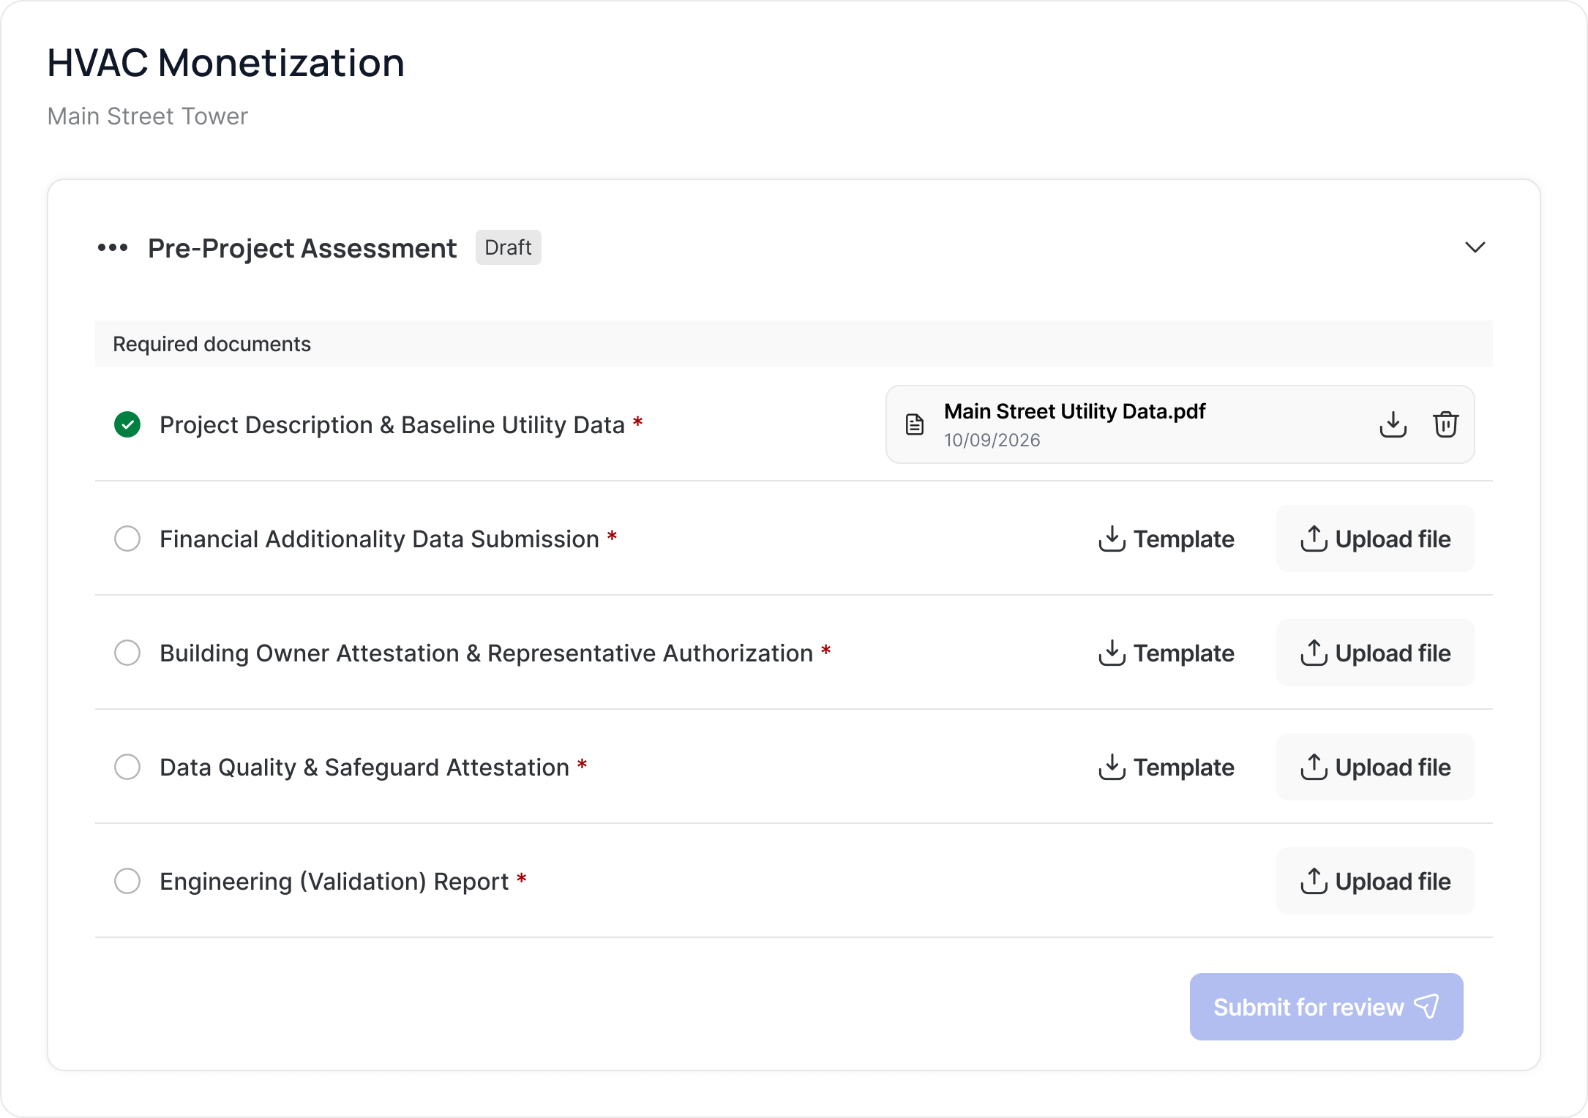1588x1118 pixels.
Task: Click the Data Quality & Safeguard Attestation label
Action: (x=364, y=768)
